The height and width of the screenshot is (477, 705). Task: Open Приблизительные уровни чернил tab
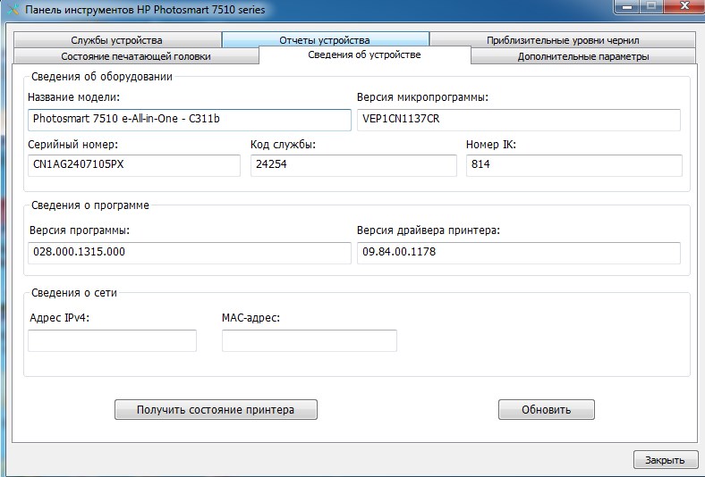[563, 40]
